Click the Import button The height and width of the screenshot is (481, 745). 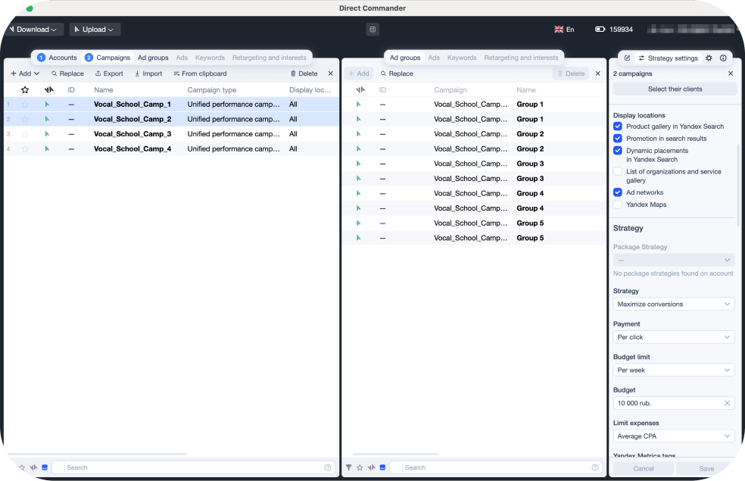148,73
